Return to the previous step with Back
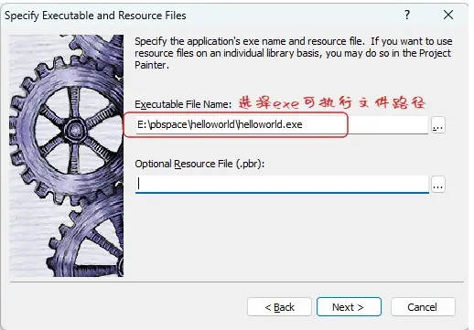 (x=279, y=307)
